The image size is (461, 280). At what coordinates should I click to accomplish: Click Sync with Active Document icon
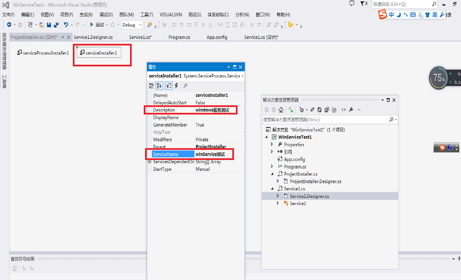point(312,110)
